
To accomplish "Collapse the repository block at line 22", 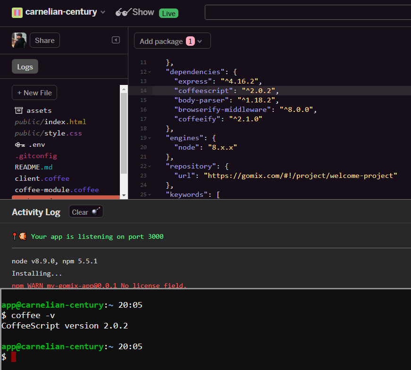I will pos(150,166).
